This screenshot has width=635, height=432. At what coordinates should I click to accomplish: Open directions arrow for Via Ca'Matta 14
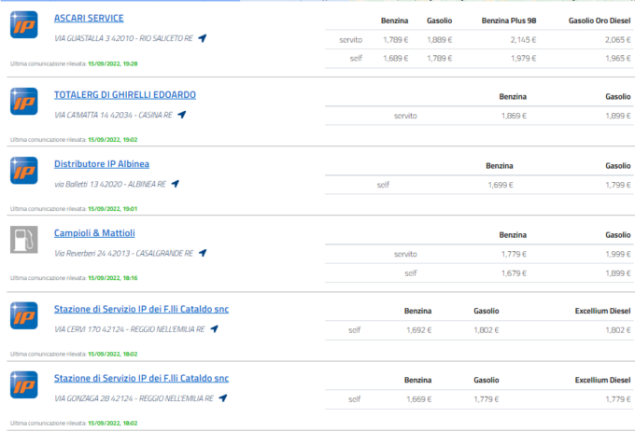(182, 115)
